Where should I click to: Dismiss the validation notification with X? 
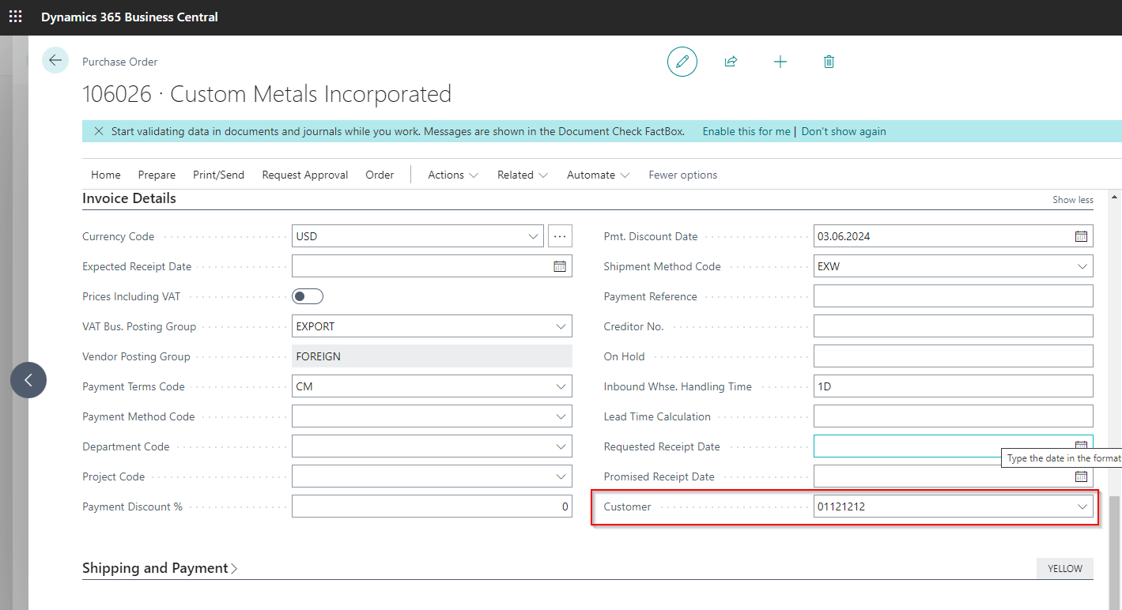(x=99, y=131)
